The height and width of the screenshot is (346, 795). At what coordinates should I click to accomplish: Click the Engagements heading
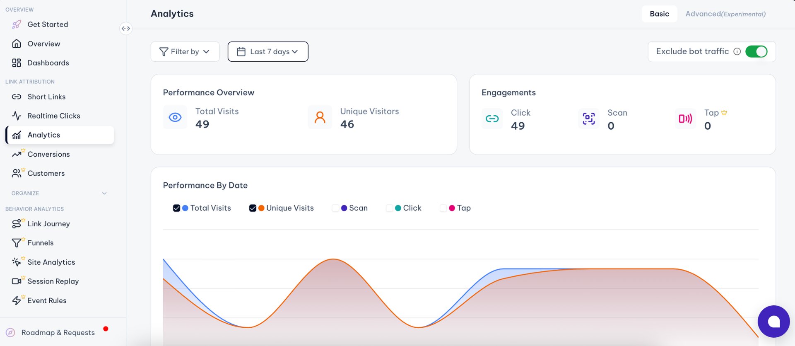(508, 92)
